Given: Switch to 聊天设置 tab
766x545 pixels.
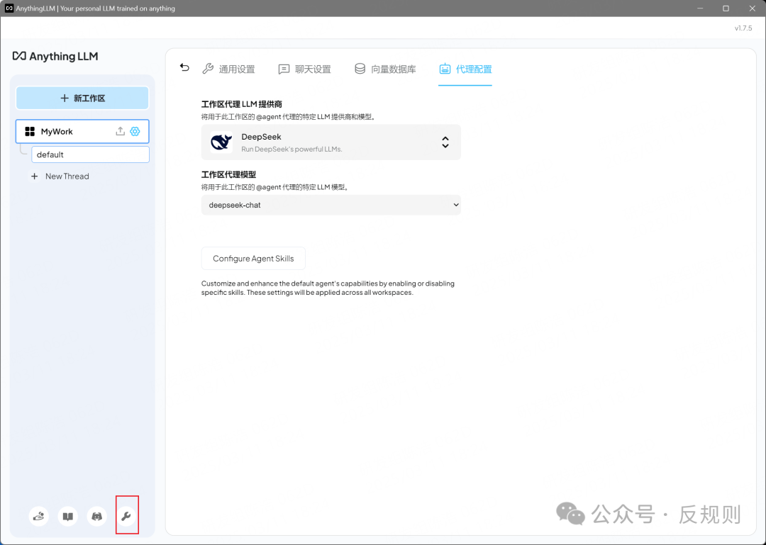Looking at the screenshot, I should coord(304,69).
